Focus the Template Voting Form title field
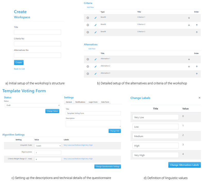Viewport: 203px width, 182px height. [93, 113]
